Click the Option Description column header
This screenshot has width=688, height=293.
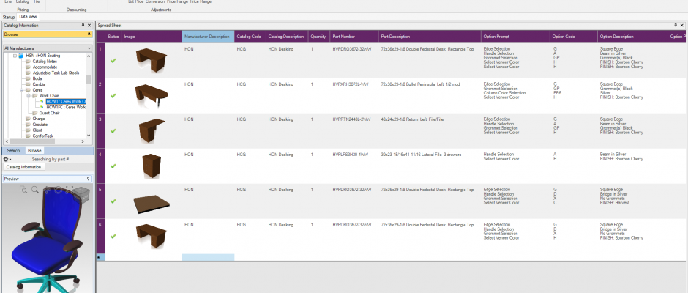(632, 37)
